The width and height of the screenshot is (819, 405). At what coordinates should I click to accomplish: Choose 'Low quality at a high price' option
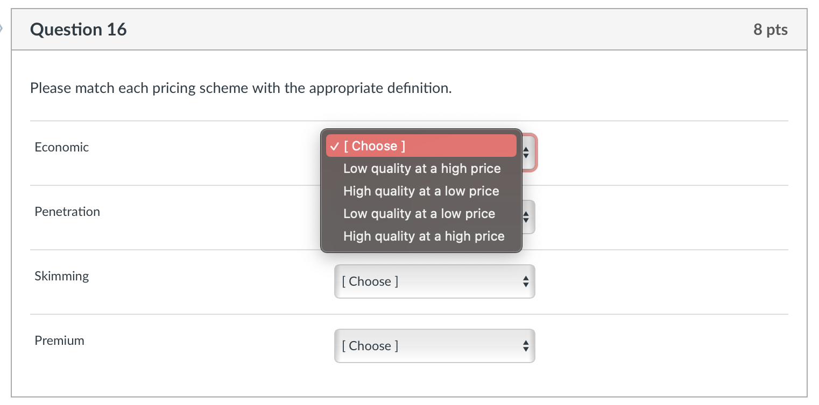coord(422,168)
